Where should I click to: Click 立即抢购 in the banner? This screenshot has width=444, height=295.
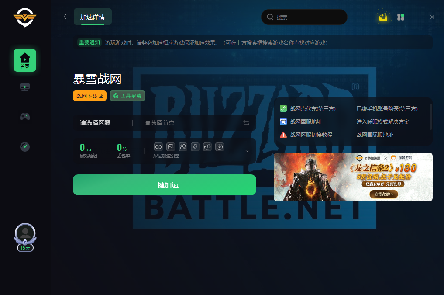(384, 194)
